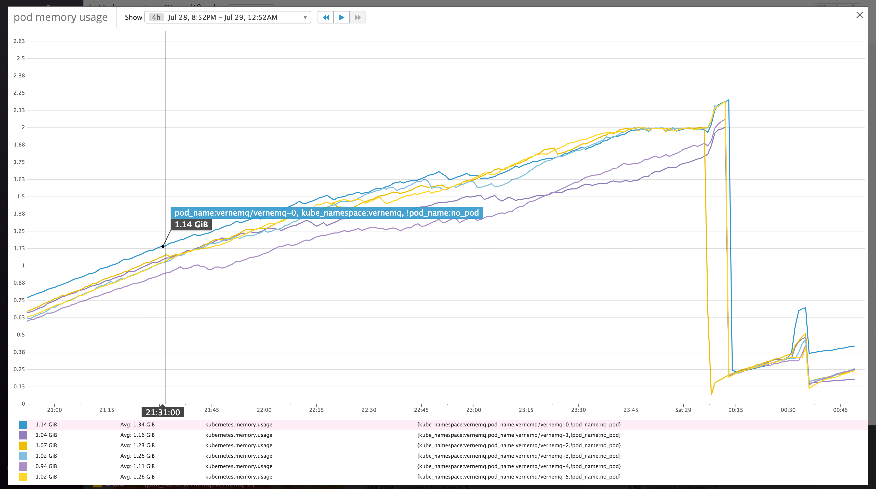Select the vernemq-1 tags legend entry

pos(519,435)
